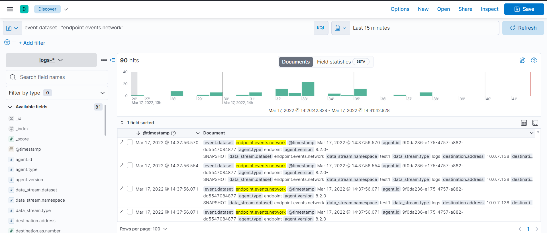Image resolution: width=547 pixels, height=233 pixels.
Task: Focus the Search field names box
Action: pyautogui.click(x=57, y=77)
